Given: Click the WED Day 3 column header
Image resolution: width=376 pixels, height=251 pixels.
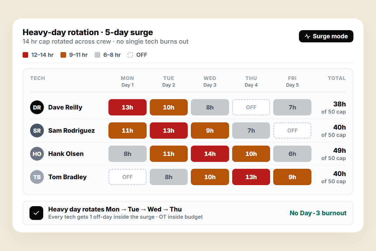Looking at the screenshot, I should (210, 81).
